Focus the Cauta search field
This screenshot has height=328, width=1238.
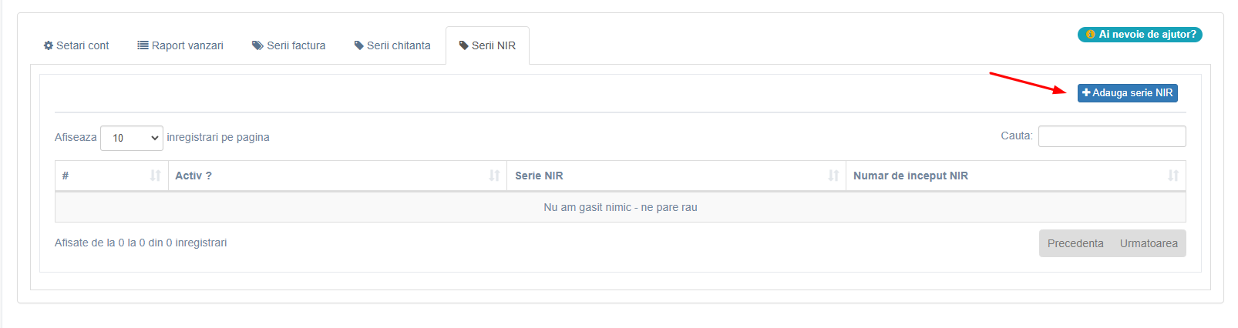point(1112,136)
